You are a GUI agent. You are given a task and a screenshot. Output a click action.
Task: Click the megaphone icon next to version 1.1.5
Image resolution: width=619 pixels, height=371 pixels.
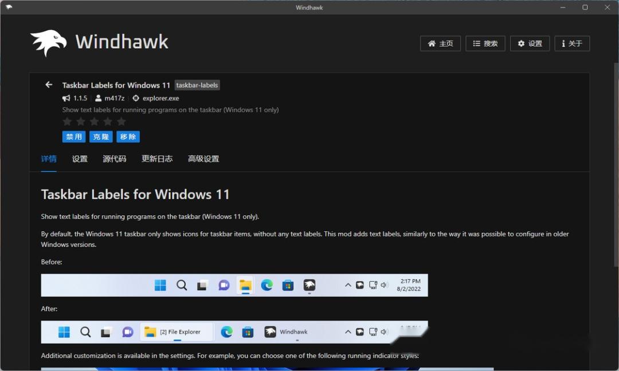66,98
